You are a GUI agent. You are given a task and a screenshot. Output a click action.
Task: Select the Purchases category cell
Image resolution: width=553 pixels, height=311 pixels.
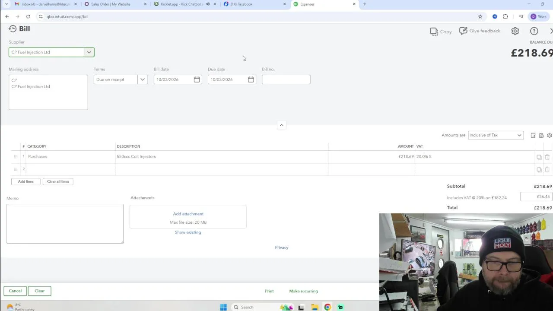pos(71,156)
